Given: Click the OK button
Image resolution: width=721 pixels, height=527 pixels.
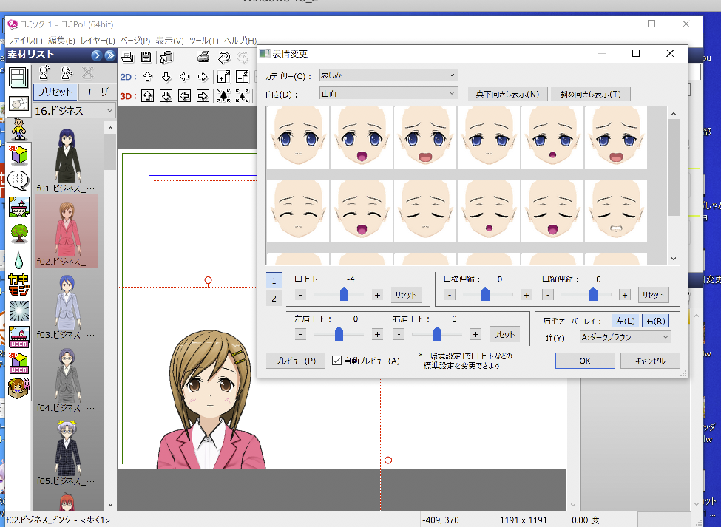Looking at the screenshot, I should coord(584,361).
